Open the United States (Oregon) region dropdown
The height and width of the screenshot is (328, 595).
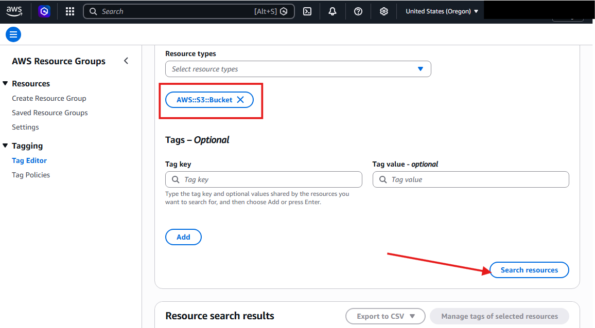pos(442,11)
